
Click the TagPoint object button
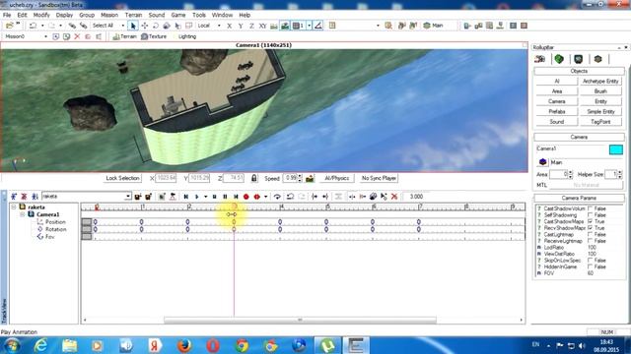pyautogui.click(x=600, y=122)
